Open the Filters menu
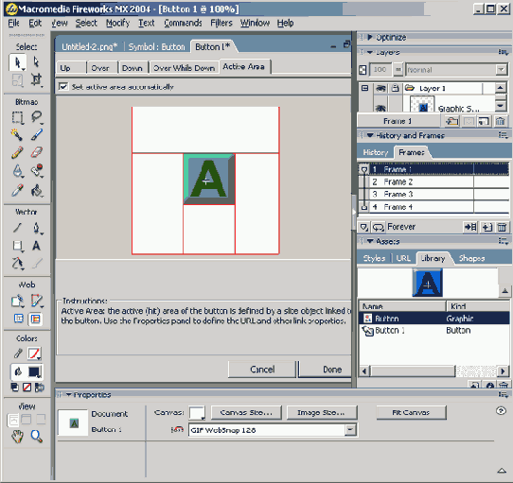This screenshot has height=483, width=513. tap(221, 23)
